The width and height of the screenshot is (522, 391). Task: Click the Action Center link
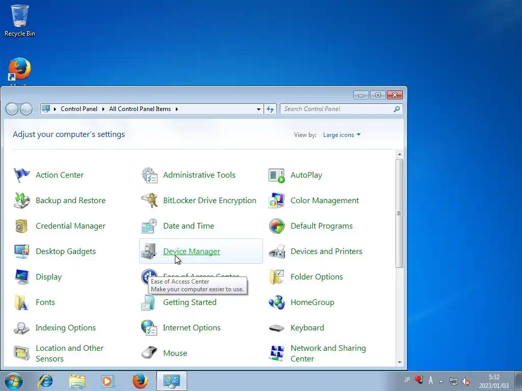tap(60, 175)
